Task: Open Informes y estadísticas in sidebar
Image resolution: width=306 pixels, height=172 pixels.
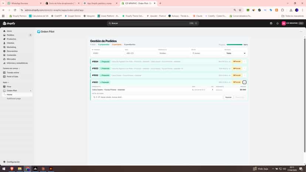Action: coord(17,63)
